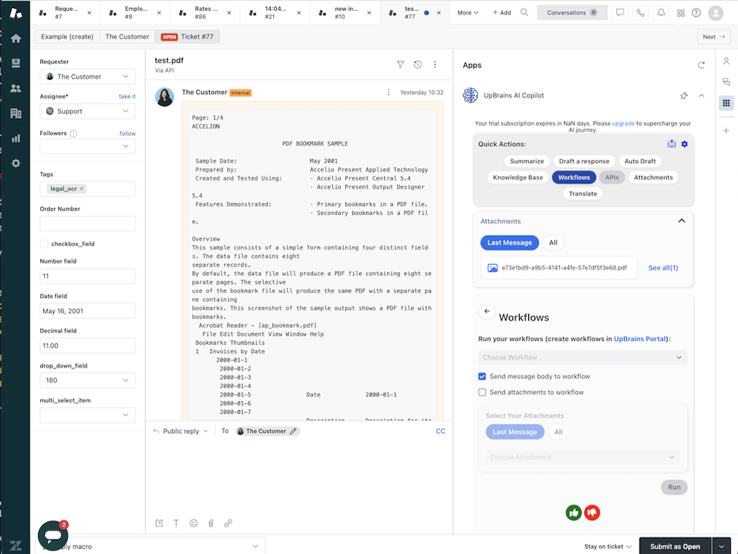Click the Draft a response button
Viewport: 738px width, 554px height.
point(584,161)
